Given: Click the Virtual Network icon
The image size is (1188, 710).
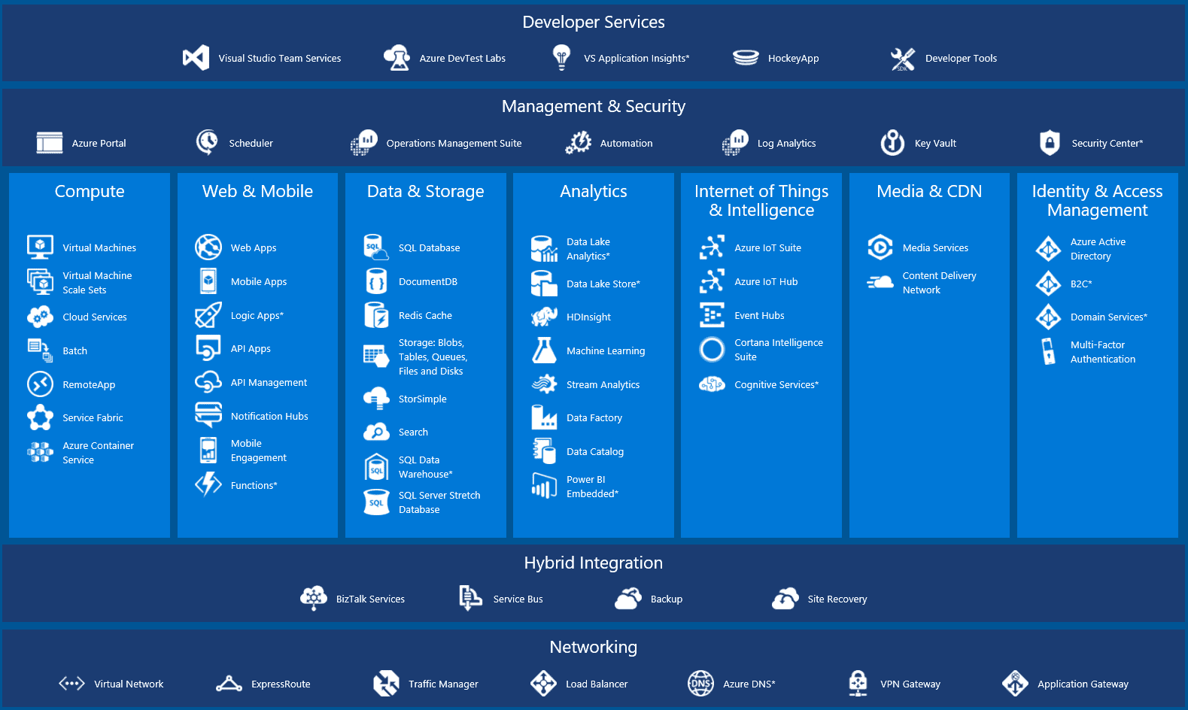Looking at the screenshot, I should coord(71,684).
